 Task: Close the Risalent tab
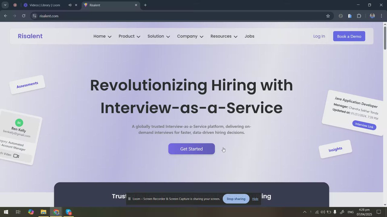136,5
